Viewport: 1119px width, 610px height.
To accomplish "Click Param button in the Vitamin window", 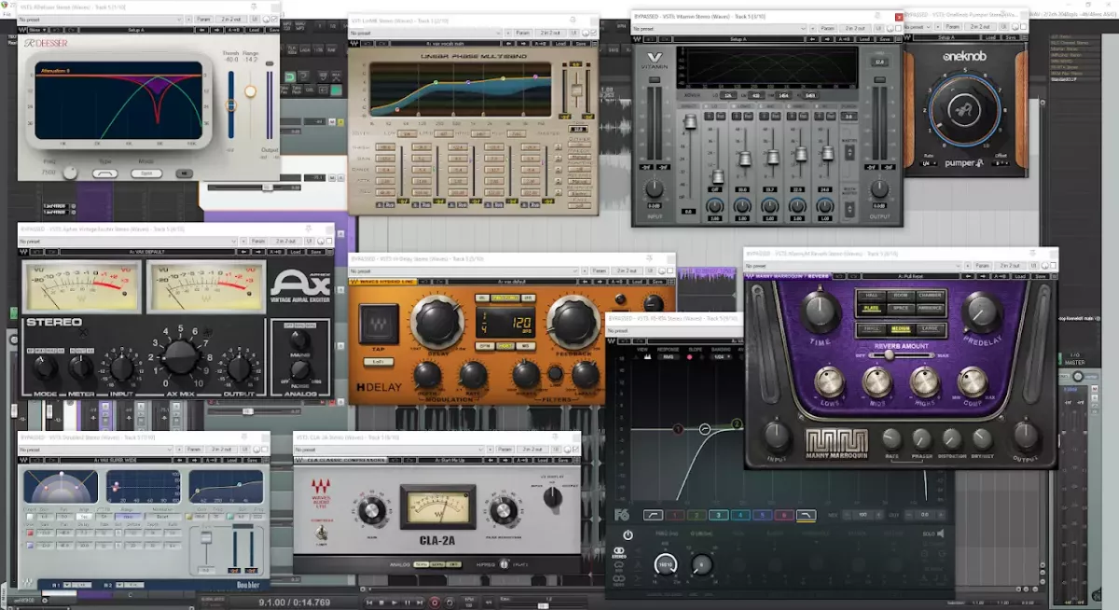I will click(826, 28).
